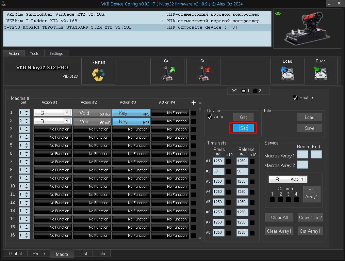This screenshot has width=345, height=261.
Task: Switch to the Profile tab
Action: point(38,254)
